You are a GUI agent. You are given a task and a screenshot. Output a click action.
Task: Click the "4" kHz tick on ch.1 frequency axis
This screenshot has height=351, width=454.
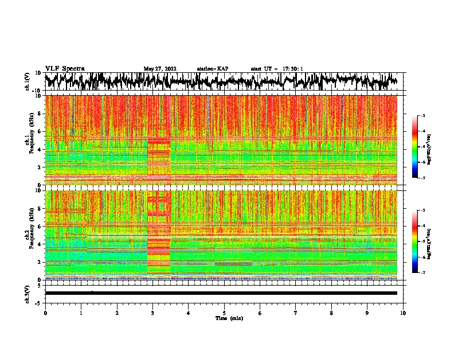40,150
